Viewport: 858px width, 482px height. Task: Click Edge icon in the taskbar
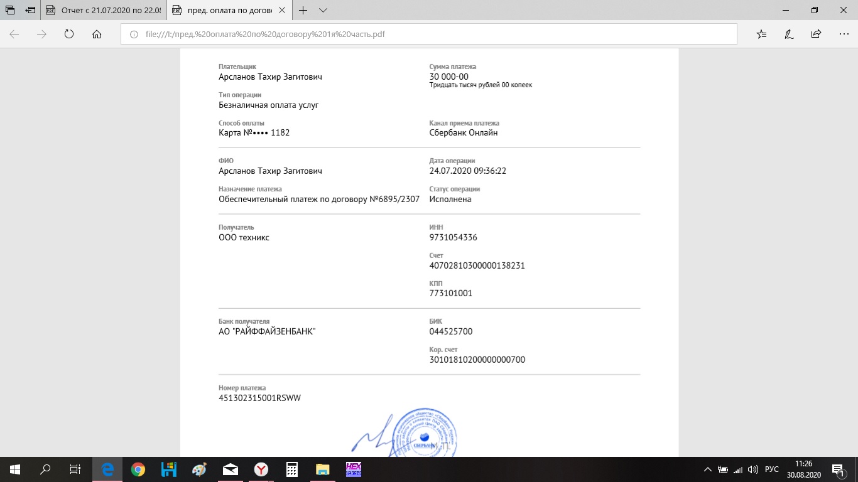coord(107,469)
